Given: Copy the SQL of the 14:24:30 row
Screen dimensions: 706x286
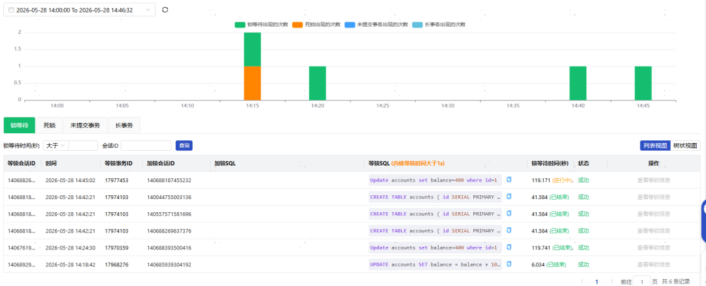Looking at the screenshot, I should (x=509, y=247).
